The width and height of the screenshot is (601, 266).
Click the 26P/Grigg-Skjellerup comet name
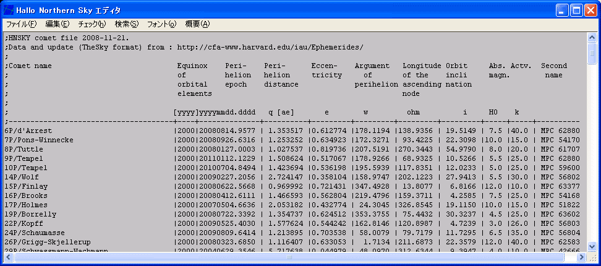click(x=48, y=242)
